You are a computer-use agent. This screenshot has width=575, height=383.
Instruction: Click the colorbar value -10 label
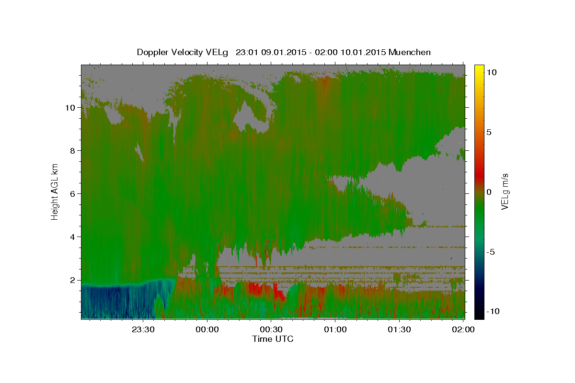493,312
